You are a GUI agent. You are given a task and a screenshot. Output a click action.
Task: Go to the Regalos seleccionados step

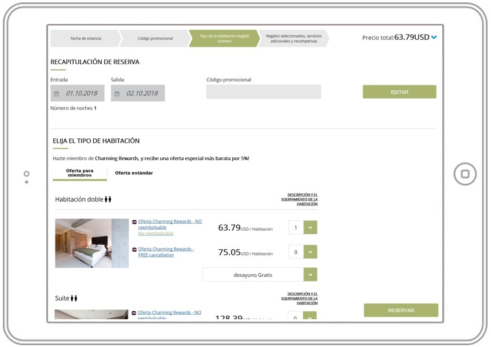[x=293, y=39]
